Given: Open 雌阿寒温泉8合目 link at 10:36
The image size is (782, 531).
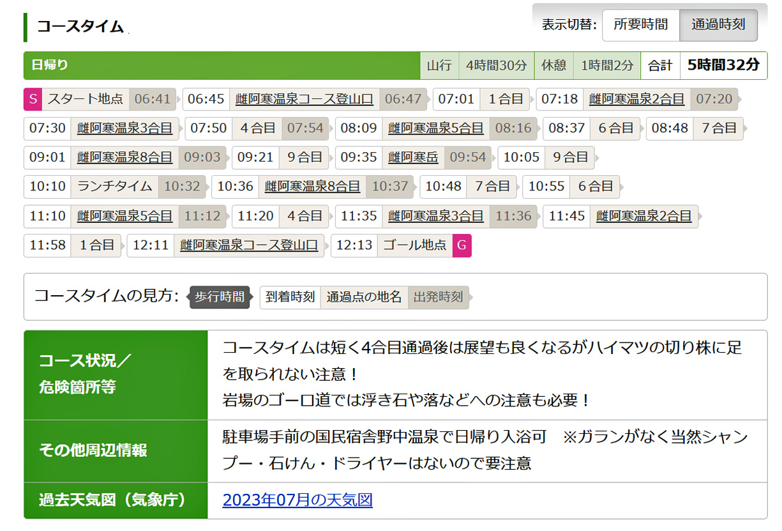Looking at the screenshot, I should (312, 187).
